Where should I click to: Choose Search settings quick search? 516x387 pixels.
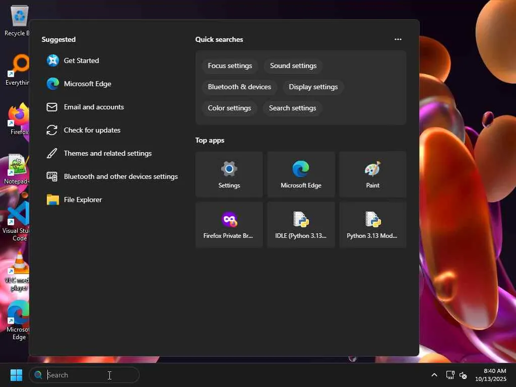point(292,108)
